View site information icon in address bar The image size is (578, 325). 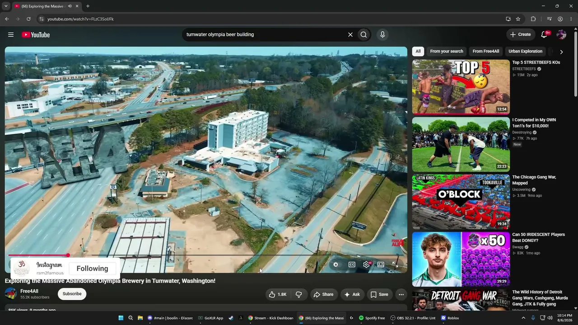coord(41,19)
